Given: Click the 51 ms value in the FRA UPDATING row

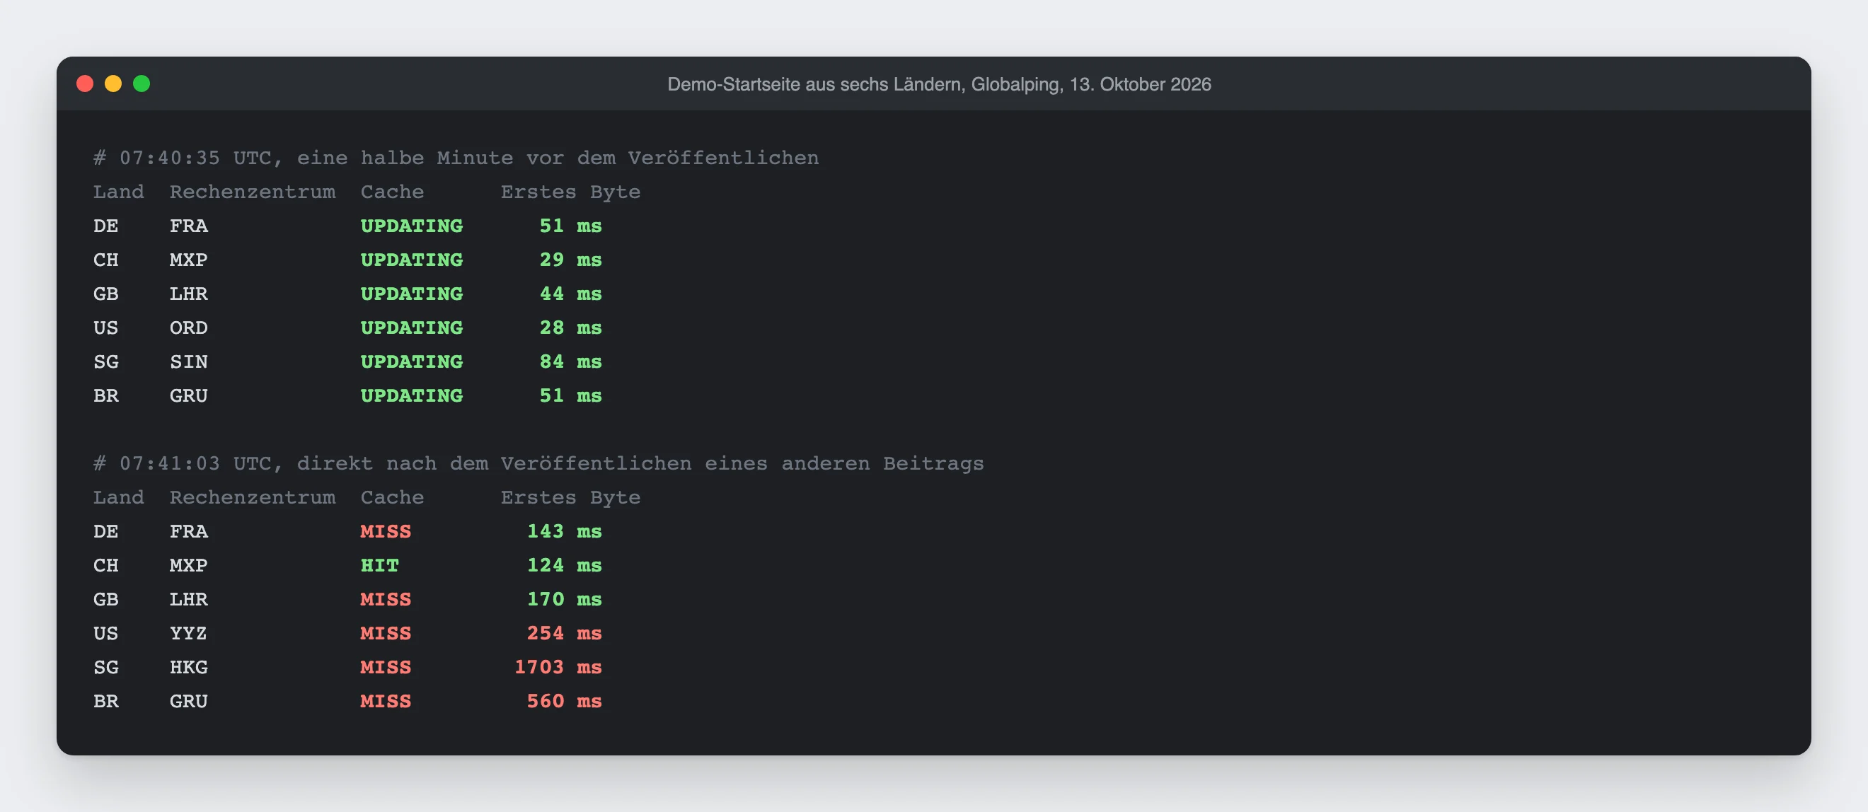Looking at the screenshot, I should coord(571,226).
